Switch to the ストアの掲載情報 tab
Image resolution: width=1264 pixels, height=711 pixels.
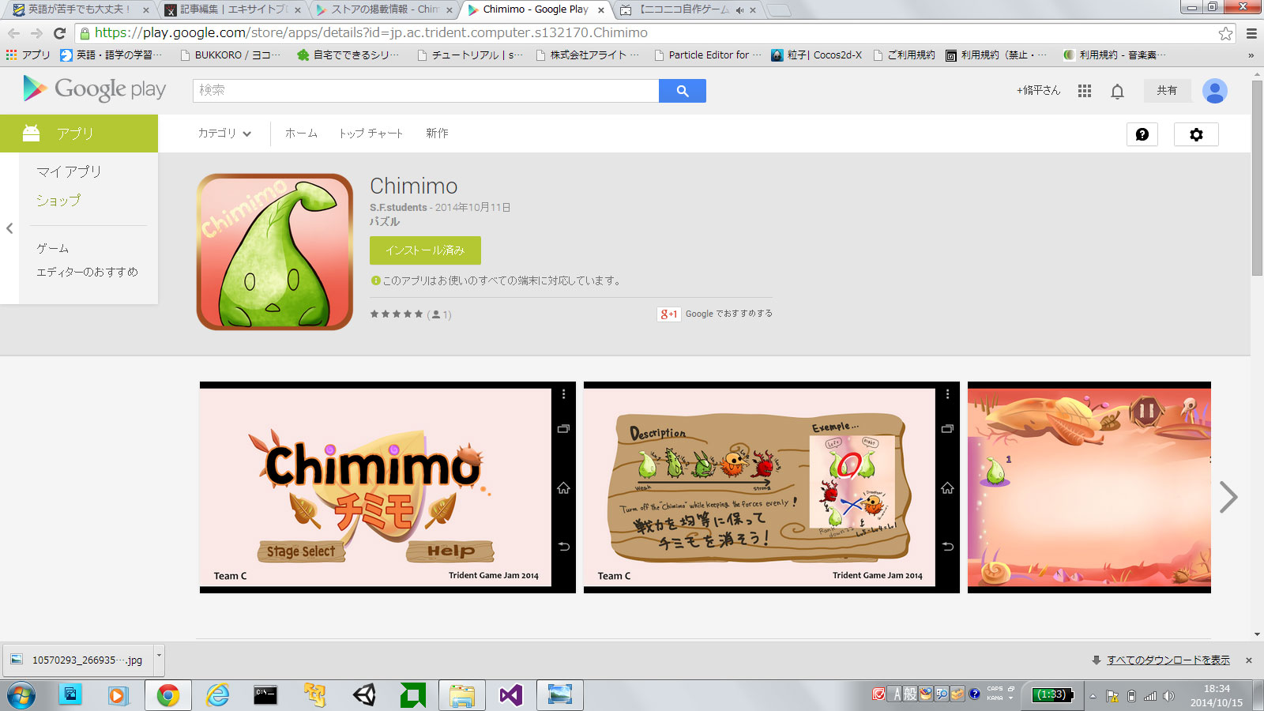[x=384, y=9]
